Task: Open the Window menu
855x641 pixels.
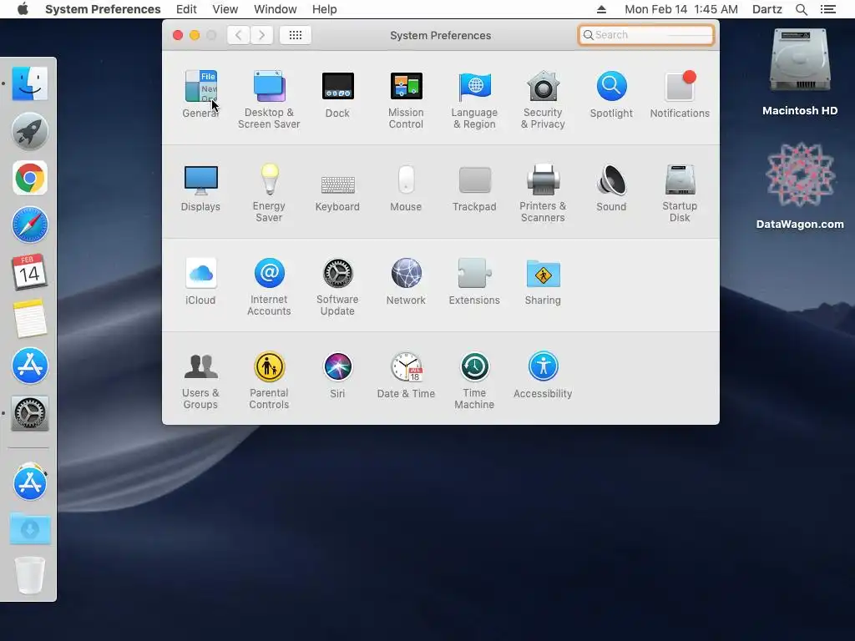Action: (x=275, y=9)
